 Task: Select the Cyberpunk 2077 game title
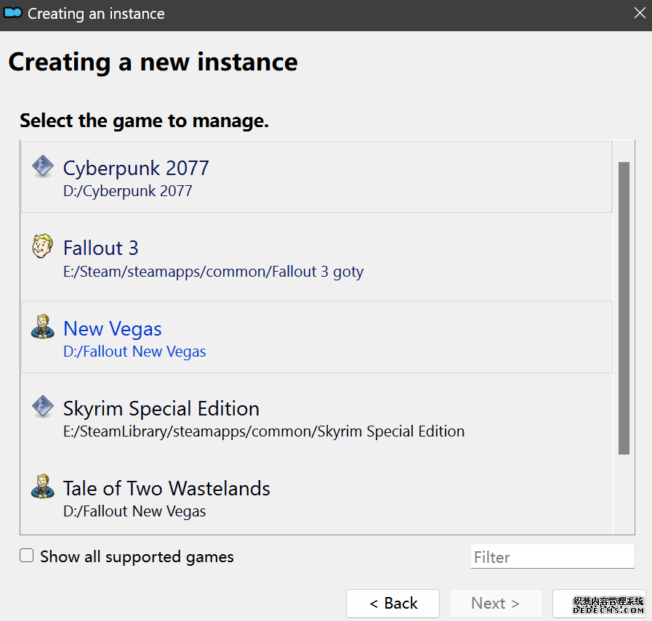pos(136,168)
